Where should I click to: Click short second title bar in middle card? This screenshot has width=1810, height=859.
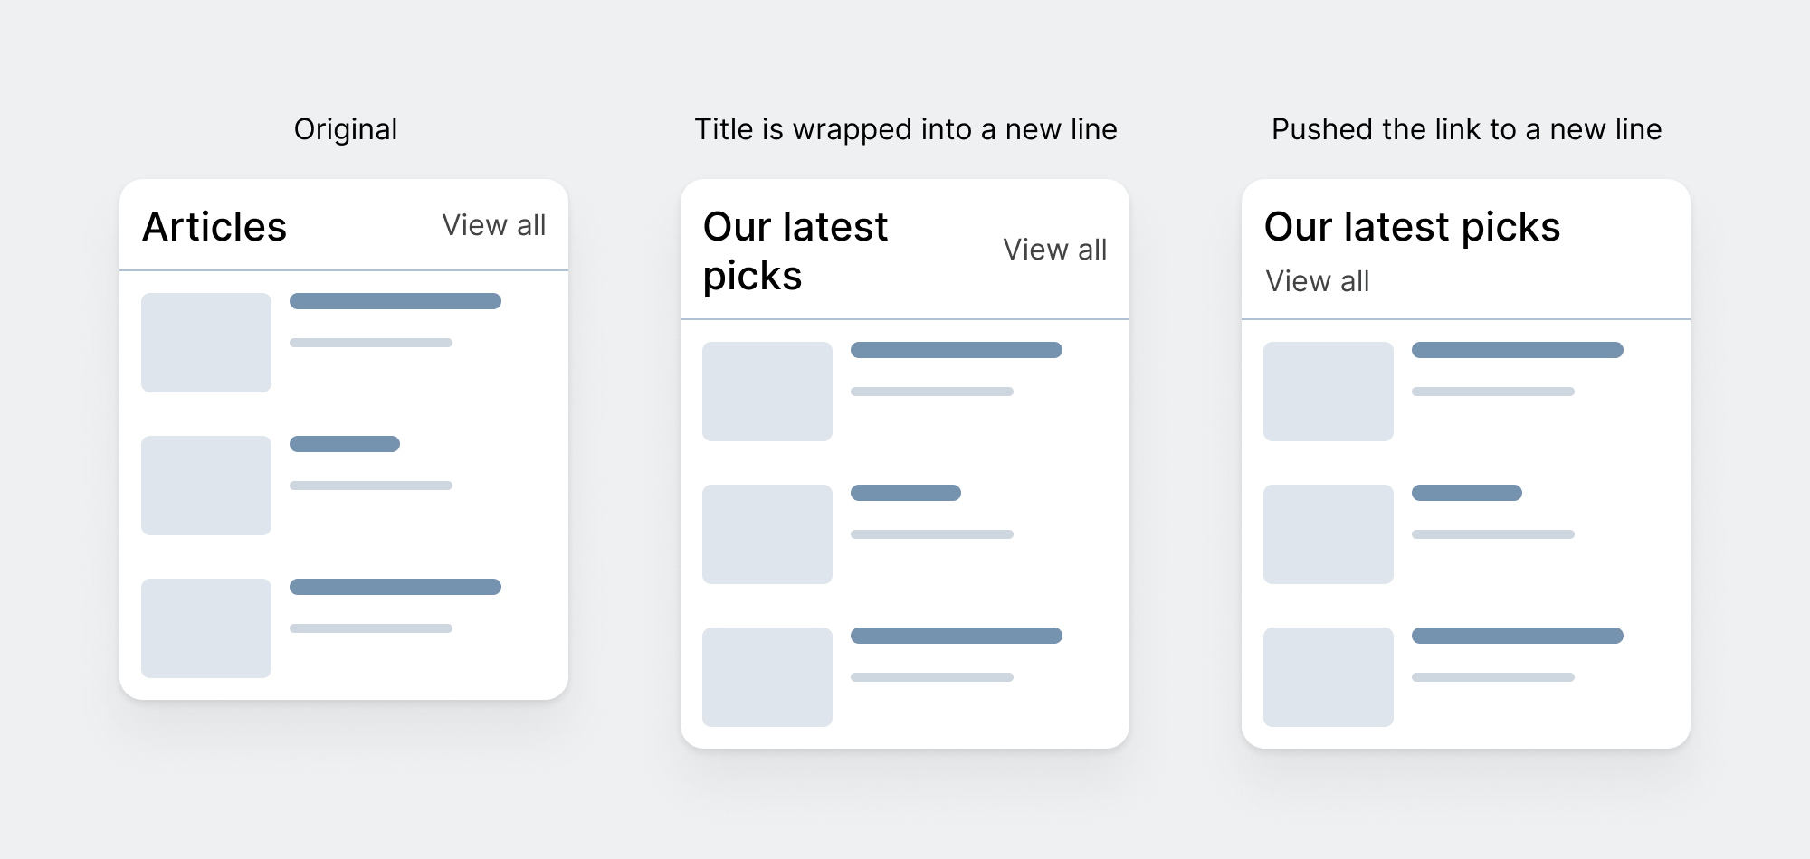[906, 493]
